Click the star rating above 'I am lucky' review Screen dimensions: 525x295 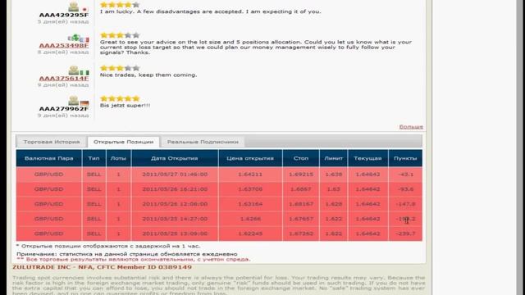coord(120,5)
